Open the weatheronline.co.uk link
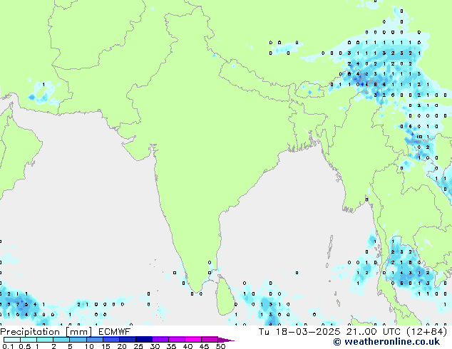Screen dimensions: 452x349 click(x=386, y=342)
